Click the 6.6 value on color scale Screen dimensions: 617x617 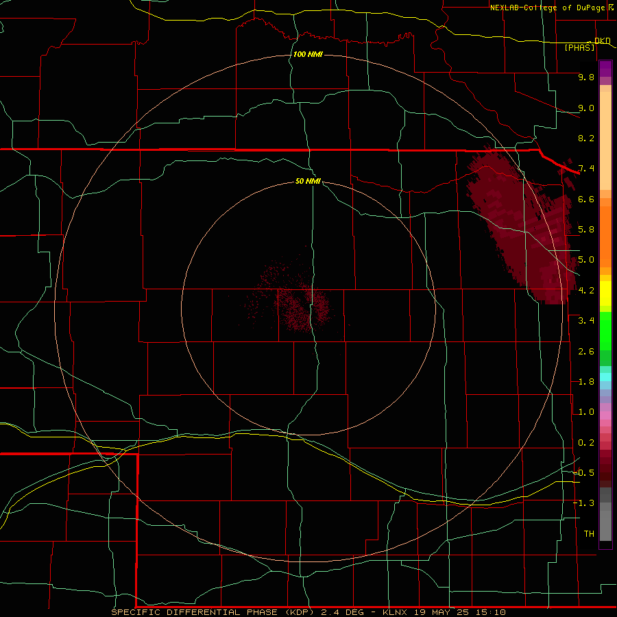[x=586, y=199]
